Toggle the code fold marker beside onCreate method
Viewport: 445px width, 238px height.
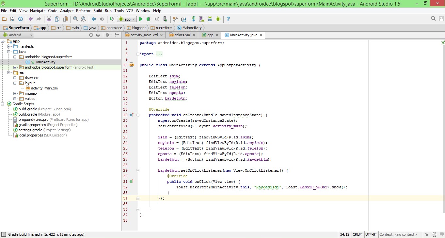click(138, 115)
